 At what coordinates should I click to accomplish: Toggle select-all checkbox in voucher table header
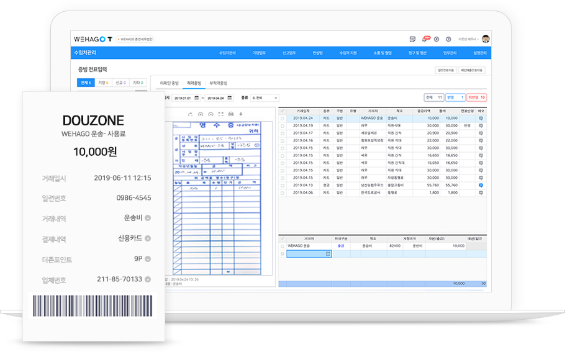[282, 238]
